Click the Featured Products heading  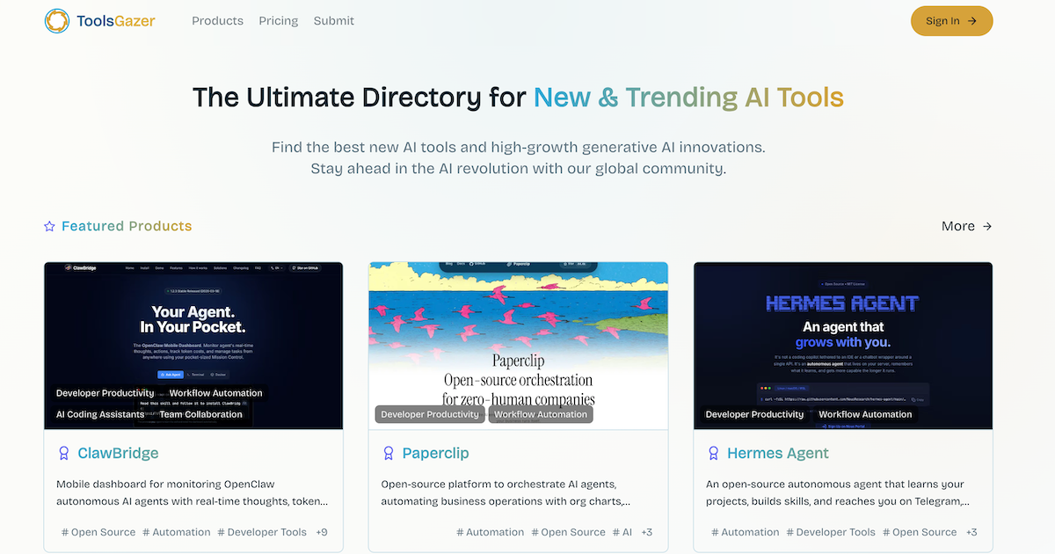click(127, 226)
